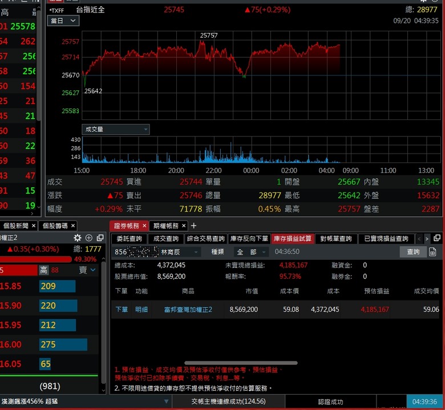This screenshot has width=445, height=410.
Task: Click the 總成本 value 4,372,045
Action: (x=171, y=265)
